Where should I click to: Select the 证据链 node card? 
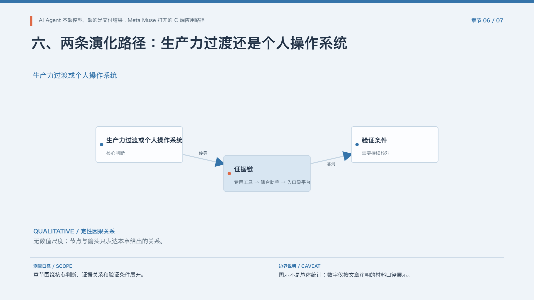coord(267,173)
